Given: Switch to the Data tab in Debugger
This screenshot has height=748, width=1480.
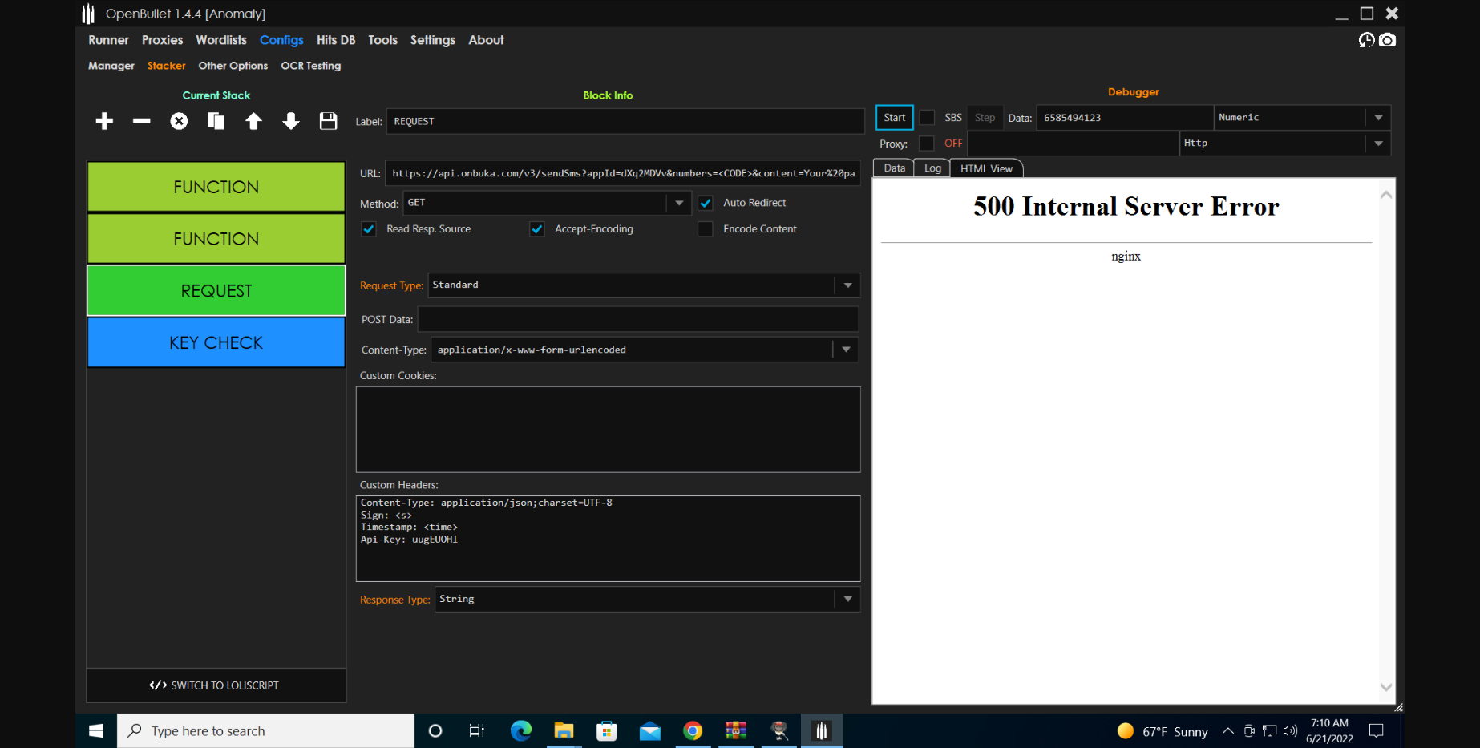Looking at the screenshot, I should pos(894,168).
